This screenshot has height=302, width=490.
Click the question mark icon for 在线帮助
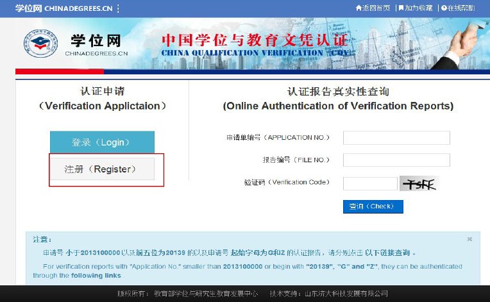pyautogui.click(x=444, y=8)
